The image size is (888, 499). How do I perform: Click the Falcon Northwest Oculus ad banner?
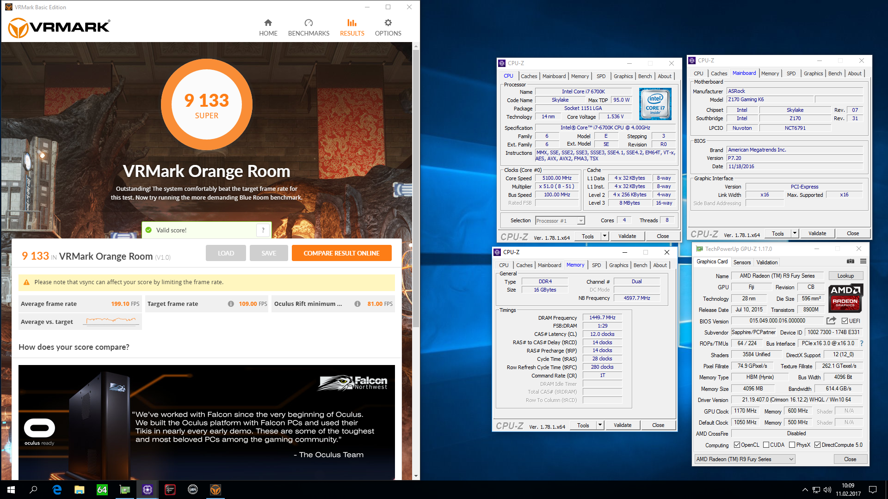(x=207, y=422)
